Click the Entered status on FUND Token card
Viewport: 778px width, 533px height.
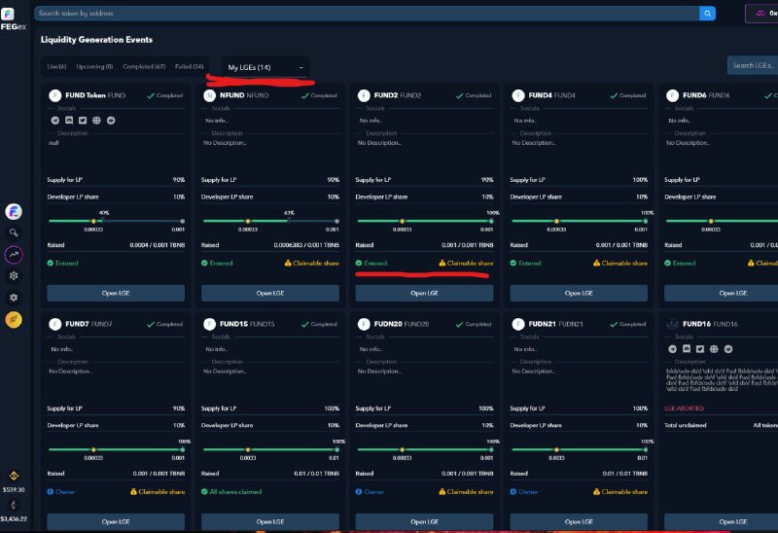click(62, 263)
